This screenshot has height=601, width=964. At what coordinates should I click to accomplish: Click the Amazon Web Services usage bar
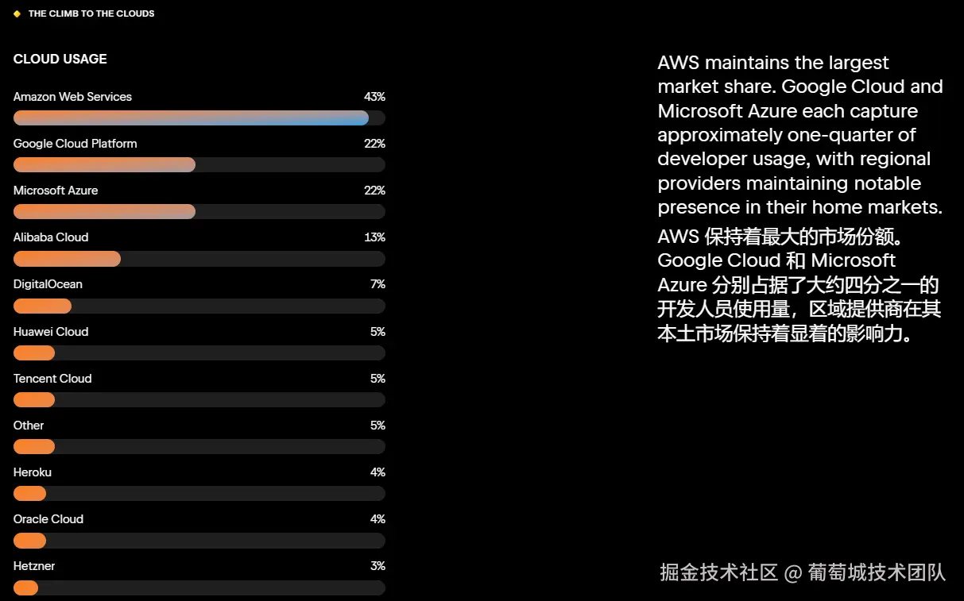[199, 118]
